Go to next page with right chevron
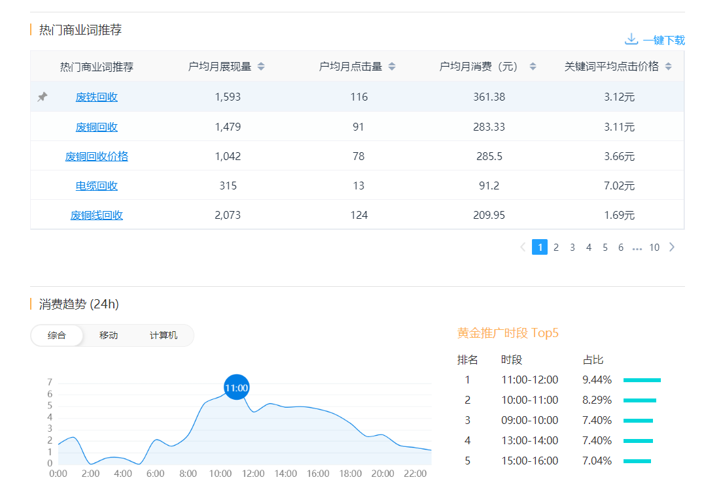This screenshot has width=704, height=488. (671, 247)
